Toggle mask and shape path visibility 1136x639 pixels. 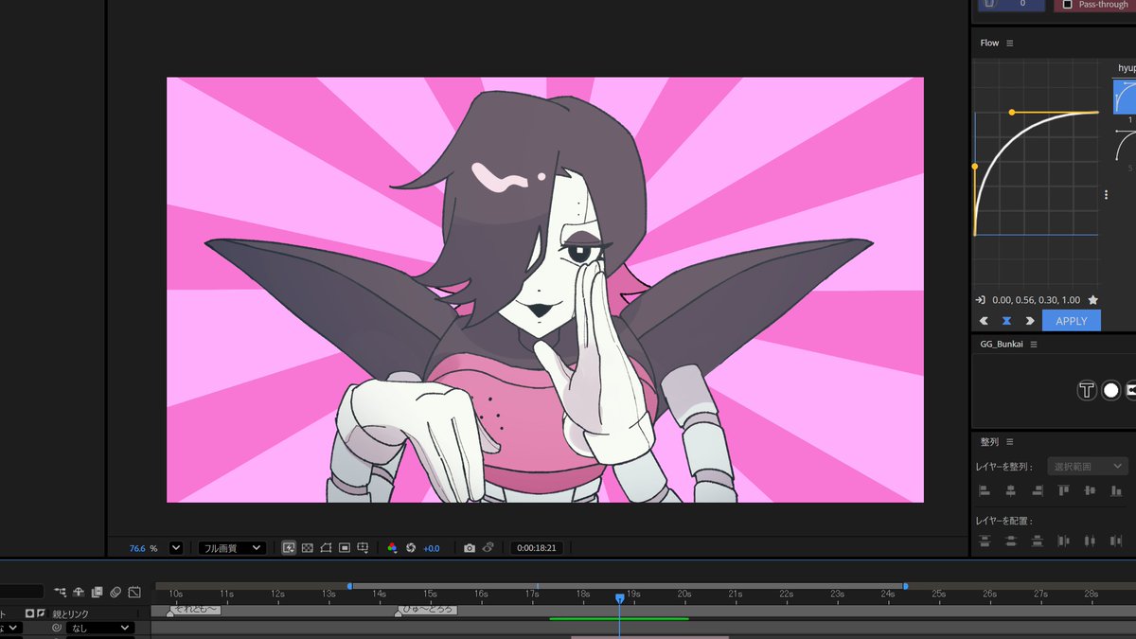326,547
